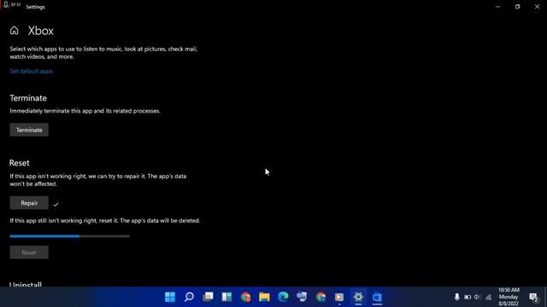The image size is (547, 307).
Task: Open Microsoft Store from taskbar
Action: 377,297
